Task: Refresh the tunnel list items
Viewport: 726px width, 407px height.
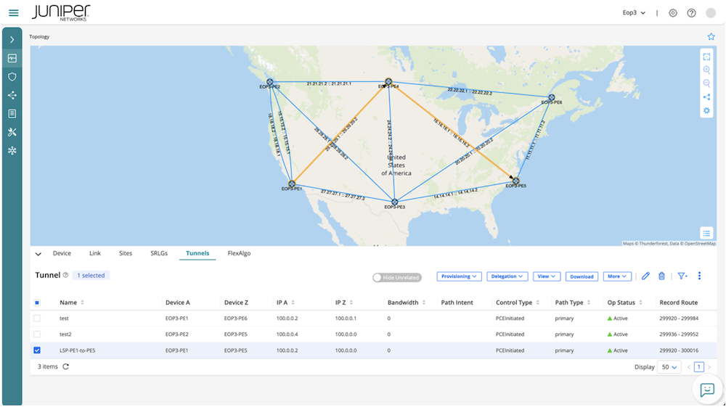Action: [x=66, y=367]
